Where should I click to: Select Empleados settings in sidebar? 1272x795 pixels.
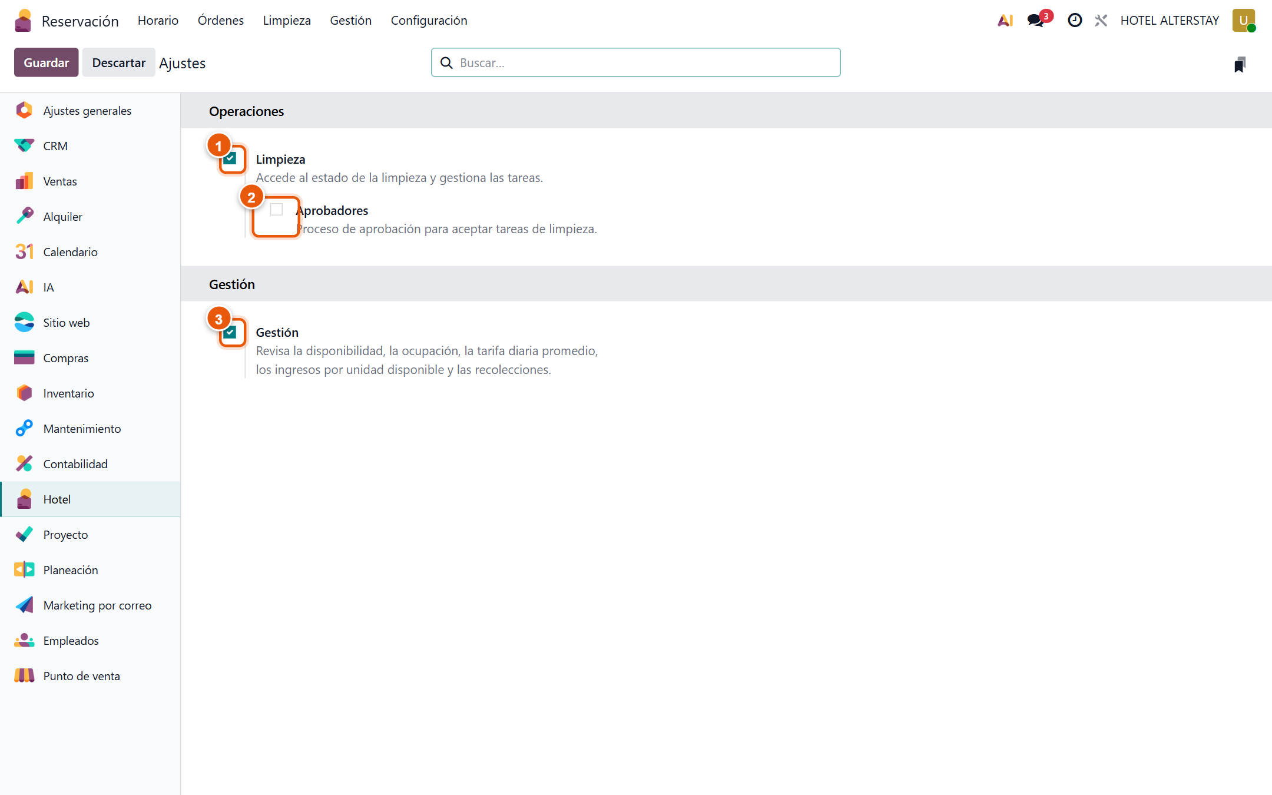[90, 641]
